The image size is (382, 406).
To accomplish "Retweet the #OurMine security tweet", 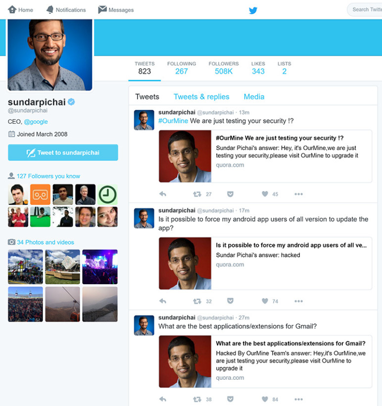I will [x=197, y=194].
